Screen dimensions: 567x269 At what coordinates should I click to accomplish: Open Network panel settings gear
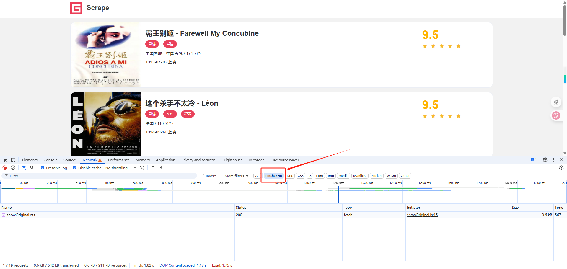[561, 168]
